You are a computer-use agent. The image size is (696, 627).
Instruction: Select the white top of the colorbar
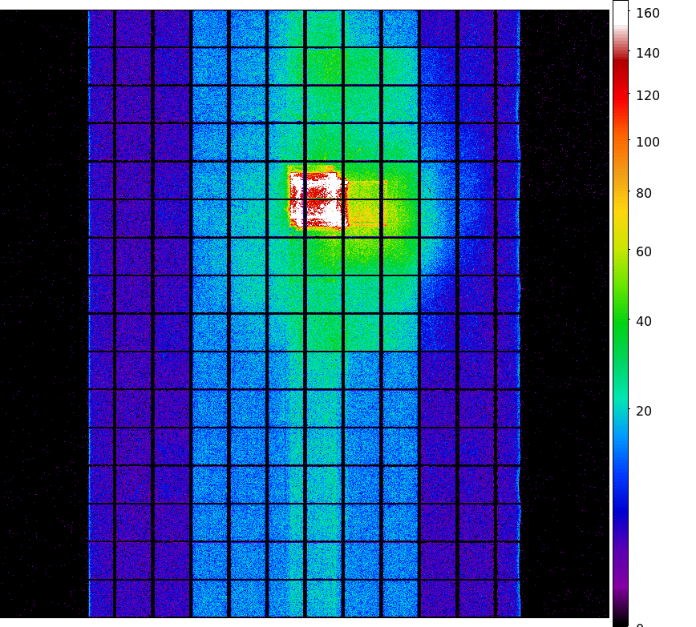[x=620, y=16]
